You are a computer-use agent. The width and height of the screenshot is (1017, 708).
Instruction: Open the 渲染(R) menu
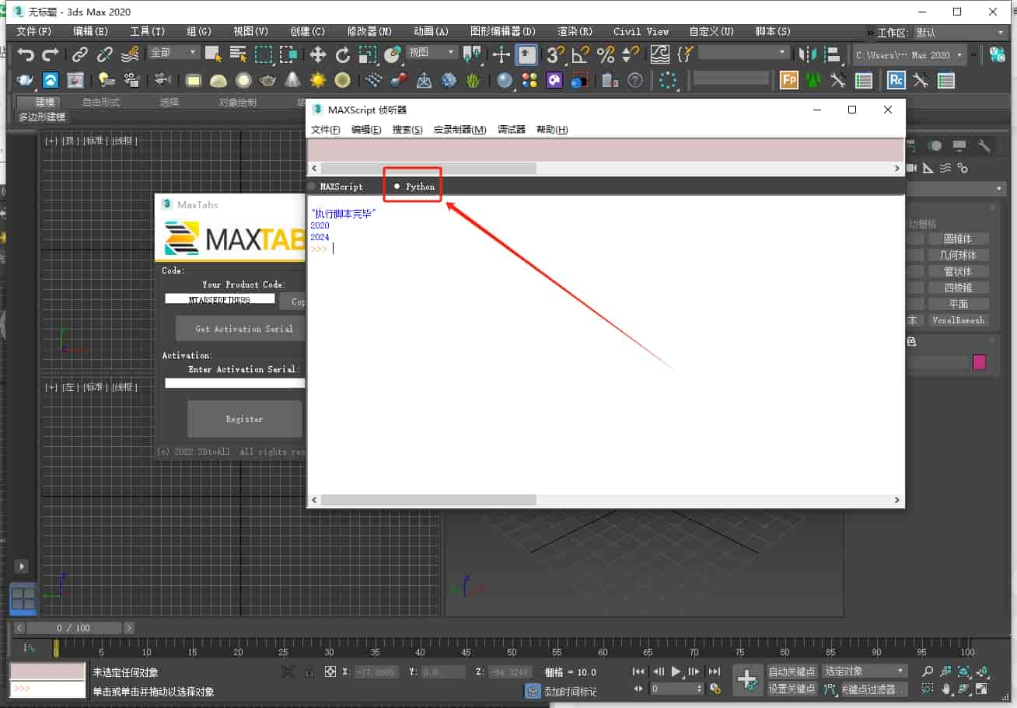[x=575, y=32]
